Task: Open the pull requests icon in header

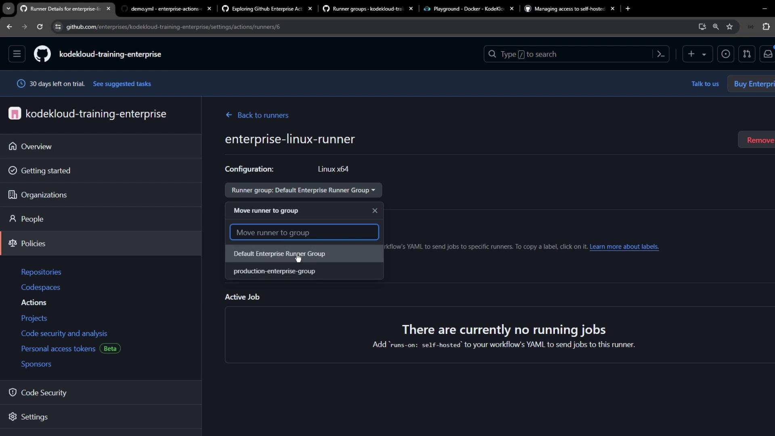Action: (x=747, y=54)
